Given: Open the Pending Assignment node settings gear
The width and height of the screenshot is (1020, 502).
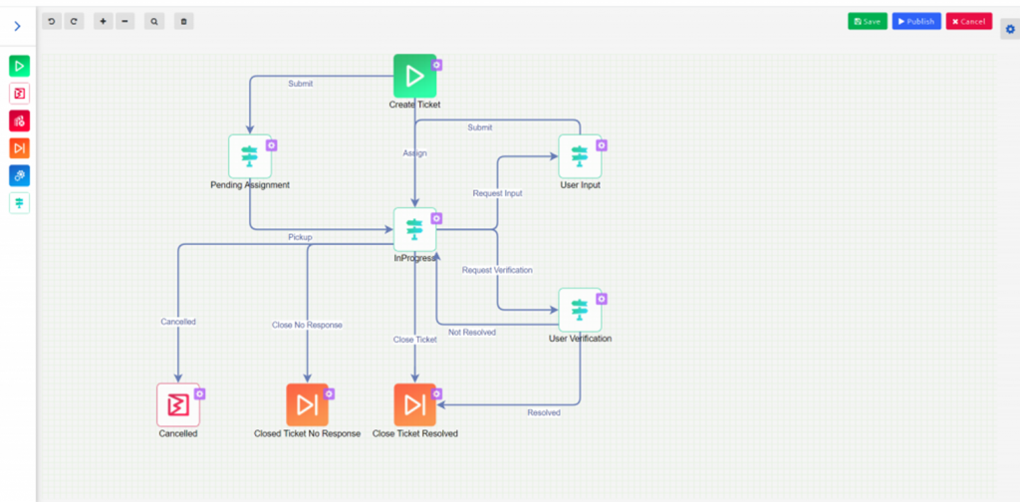Looking at the screenshot, I should (272, 145).
